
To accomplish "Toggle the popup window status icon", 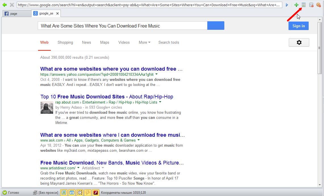I will (72, 193).
